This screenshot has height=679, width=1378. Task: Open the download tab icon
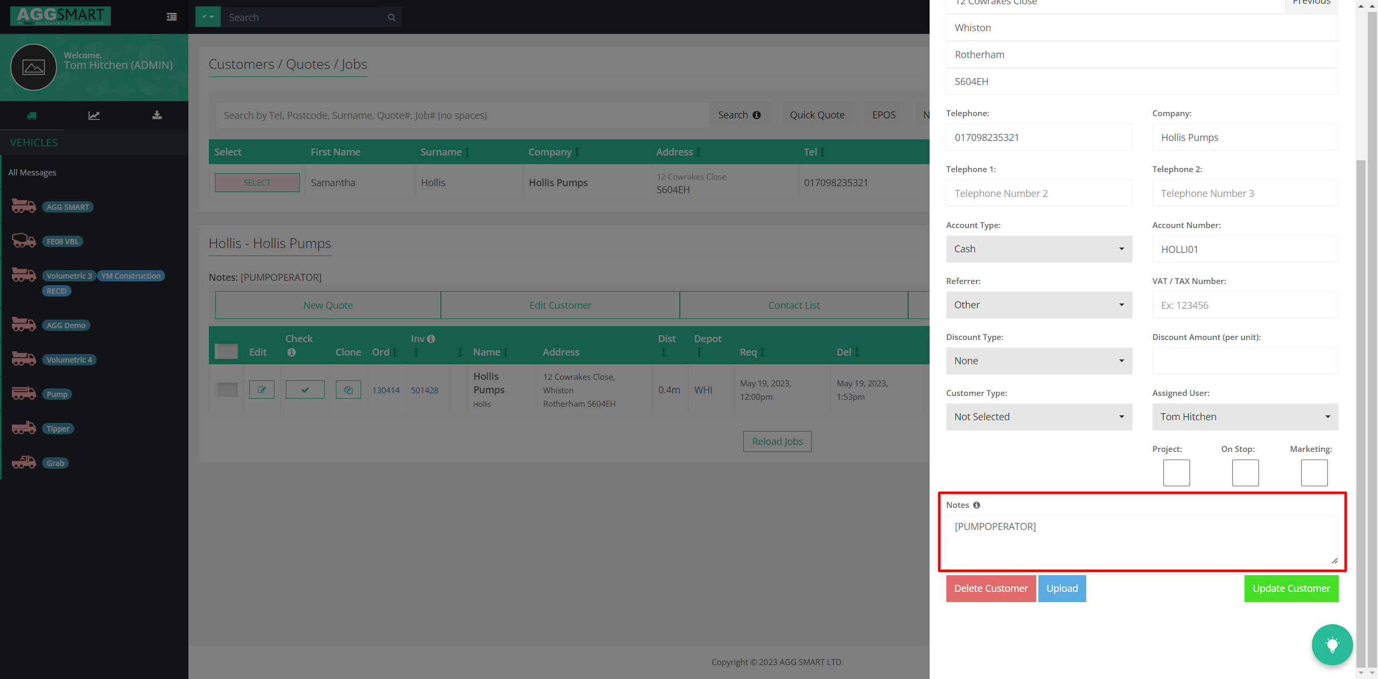tap(157, 115)
